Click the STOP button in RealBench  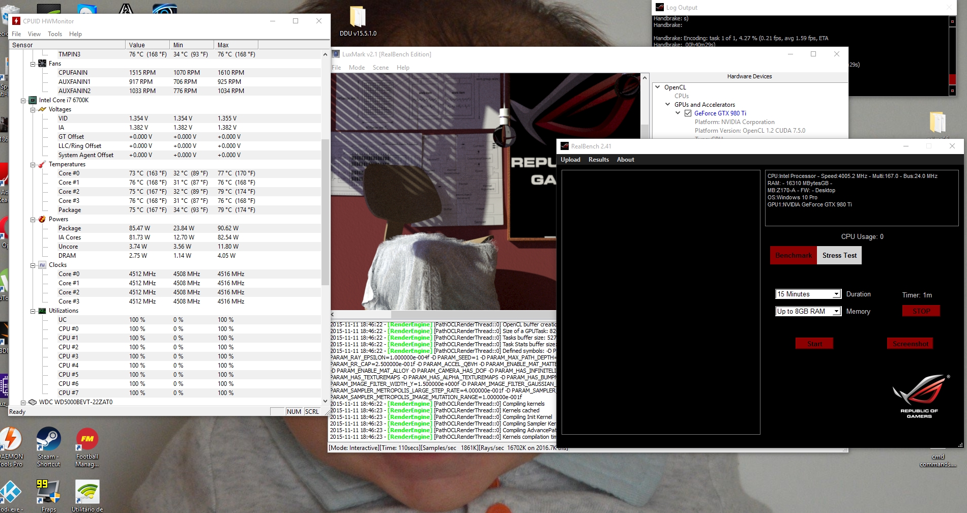click(921, 311)
